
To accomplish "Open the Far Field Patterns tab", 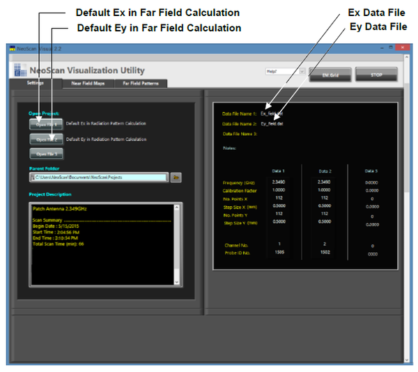I will tap(141, 84).
